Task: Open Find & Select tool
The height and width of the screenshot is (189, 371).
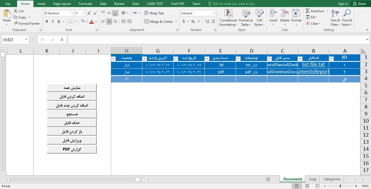Action: pos(347,18)
